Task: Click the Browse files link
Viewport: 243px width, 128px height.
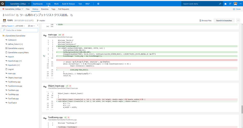Action: 206,20
